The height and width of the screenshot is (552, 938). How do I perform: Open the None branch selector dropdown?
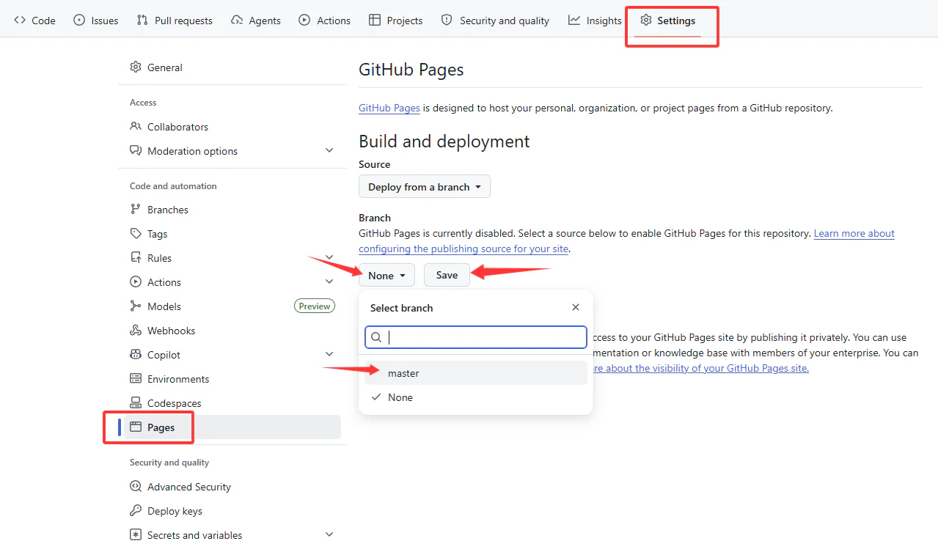coord(386,276)
